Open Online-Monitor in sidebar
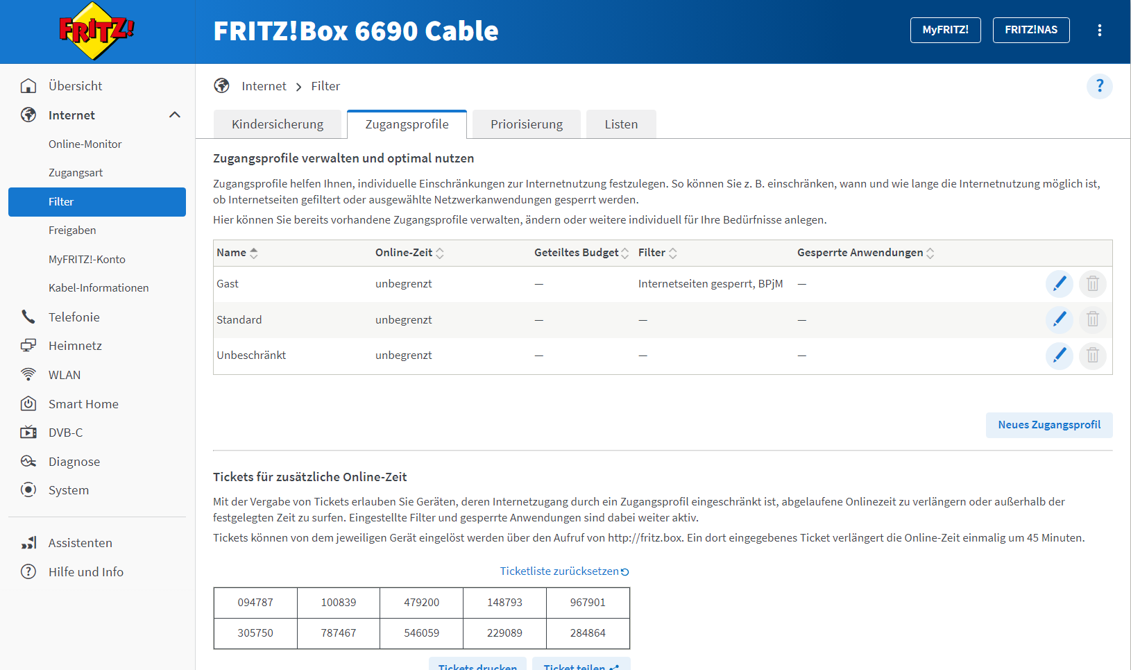Viewport: 1131px width, 670px height. (x=85, y=144)
